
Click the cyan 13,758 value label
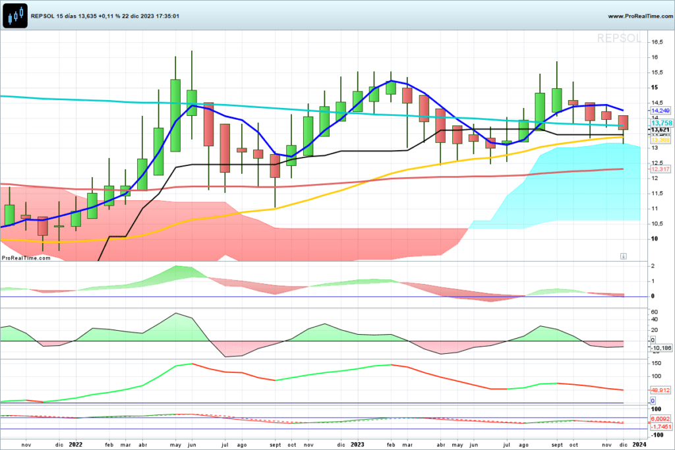[x=660, y=123]
